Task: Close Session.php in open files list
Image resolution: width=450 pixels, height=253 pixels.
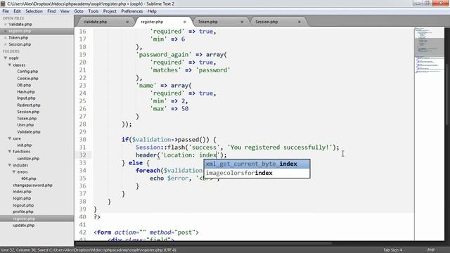Action: pyautogui.click(x=5, y=44)
